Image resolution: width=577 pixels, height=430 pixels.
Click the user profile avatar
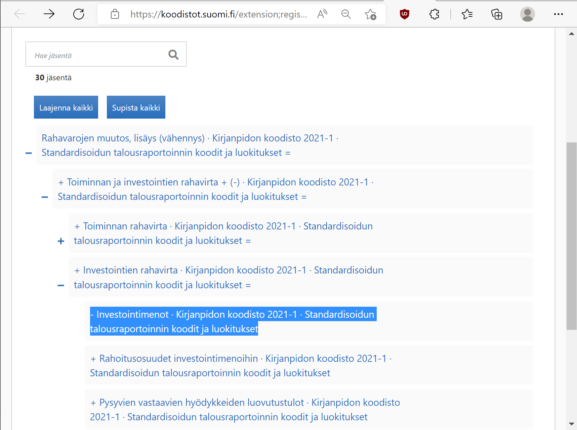[x=527, y=14]
